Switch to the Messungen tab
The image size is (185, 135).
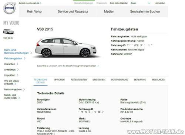[x=158, y=80]
